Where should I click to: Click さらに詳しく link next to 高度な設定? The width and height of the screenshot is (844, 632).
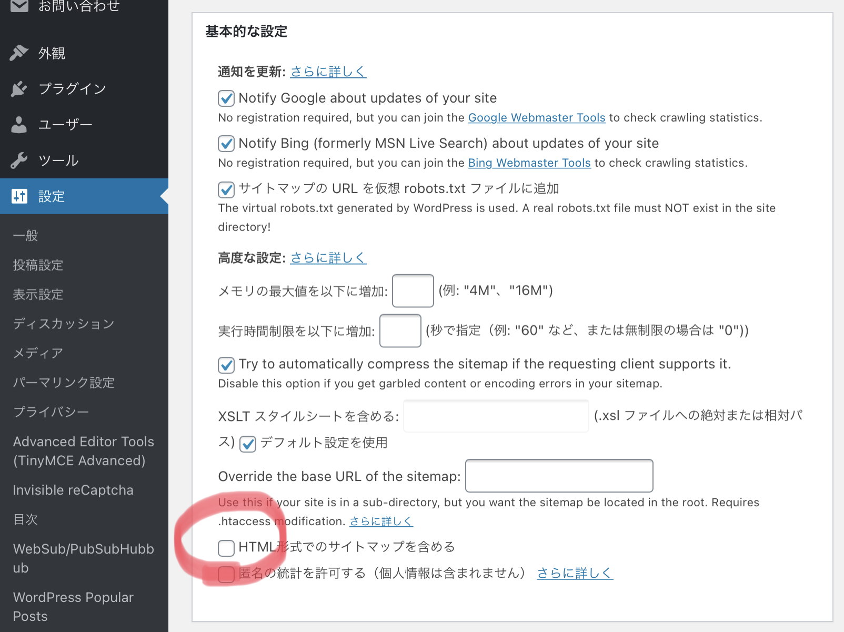coord(328,258)
